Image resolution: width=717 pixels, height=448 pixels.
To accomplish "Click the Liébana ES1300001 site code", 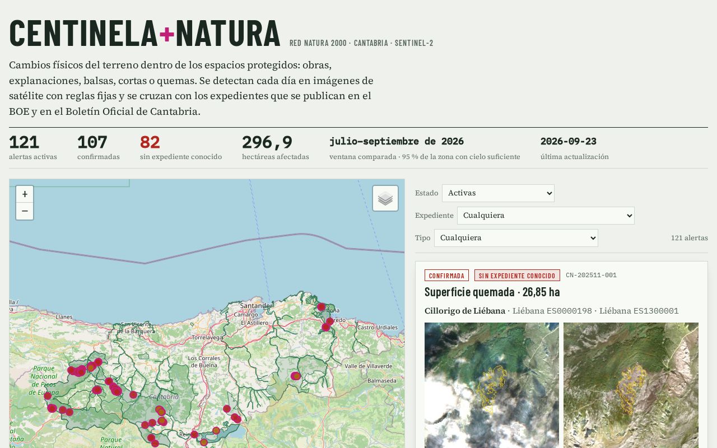I will (x=639, y=311).
